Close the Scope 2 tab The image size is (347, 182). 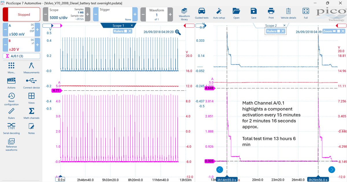[284, 25]
